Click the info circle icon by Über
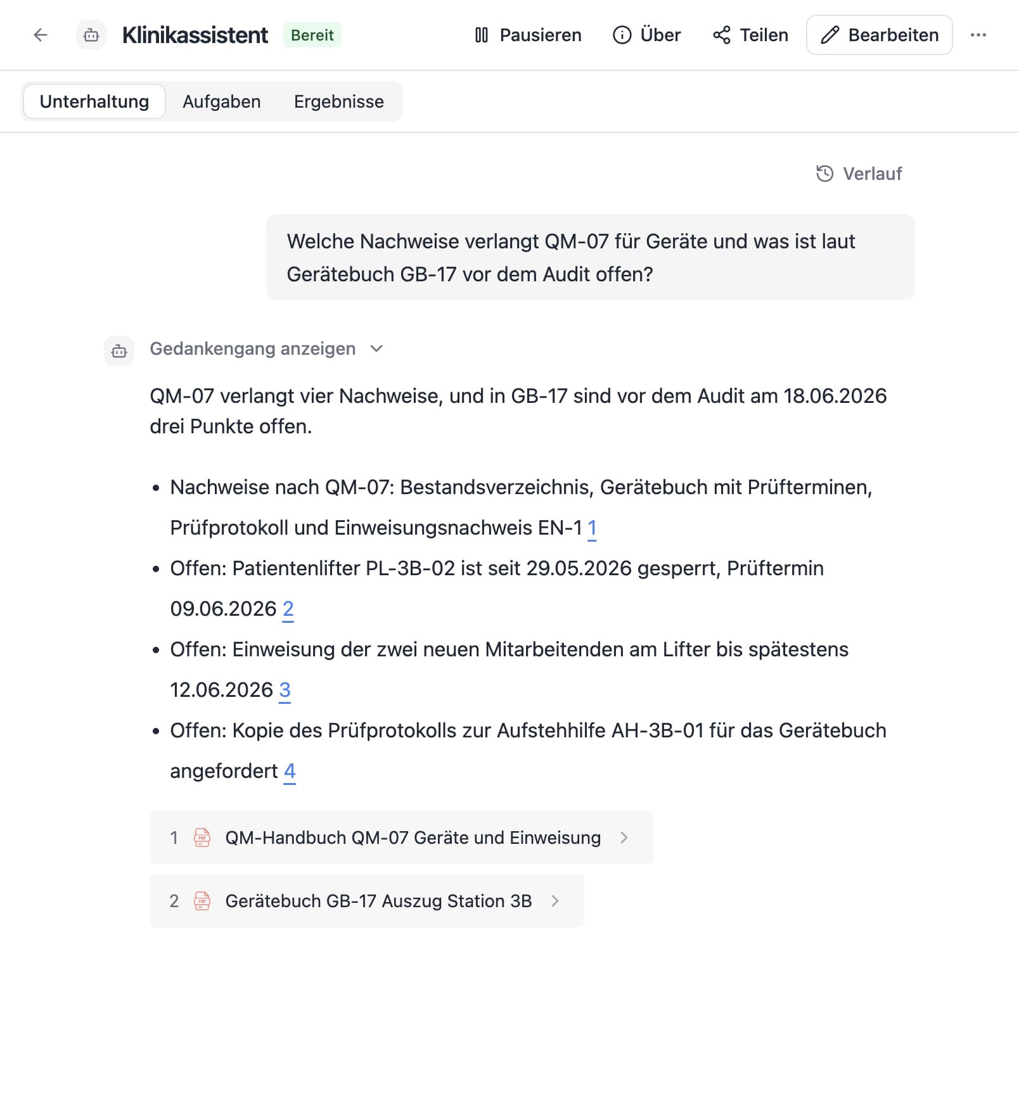This screenshot has width=1019, height=1115. tap(622, 35)
